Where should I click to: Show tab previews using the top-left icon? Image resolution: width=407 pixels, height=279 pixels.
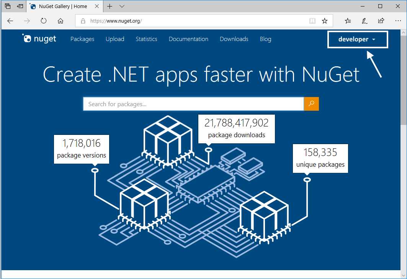(x=7, y=6)
